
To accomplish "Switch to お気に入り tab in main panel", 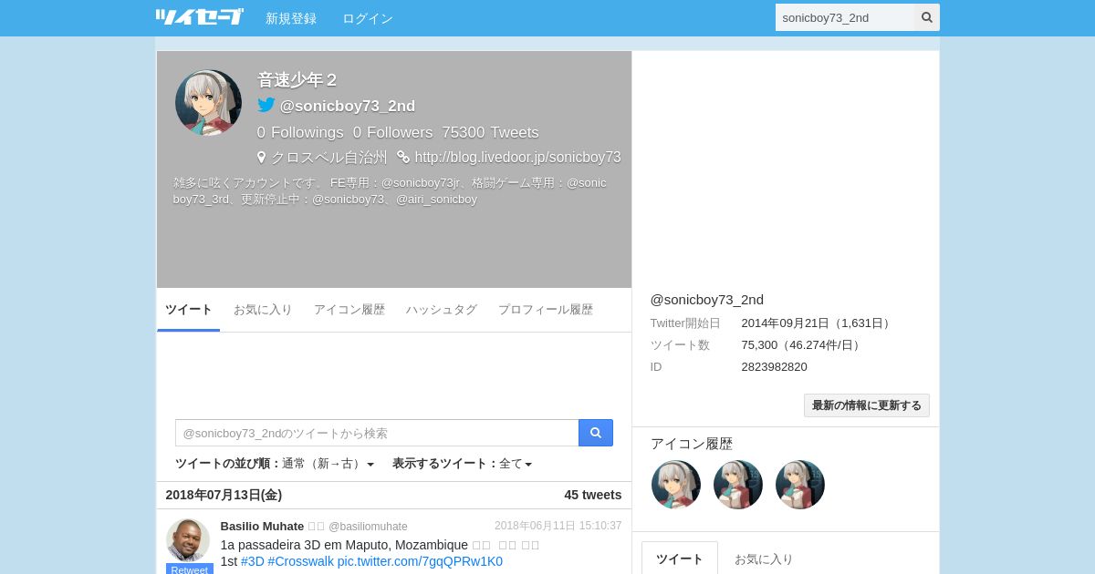I will [x=263, y=310].
